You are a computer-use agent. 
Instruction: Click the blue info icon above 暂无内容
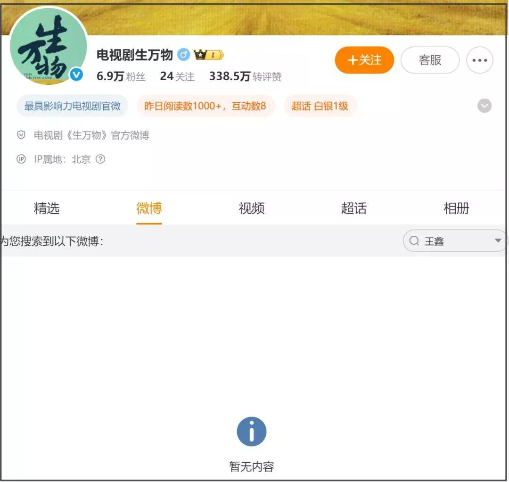click(251, 431)
